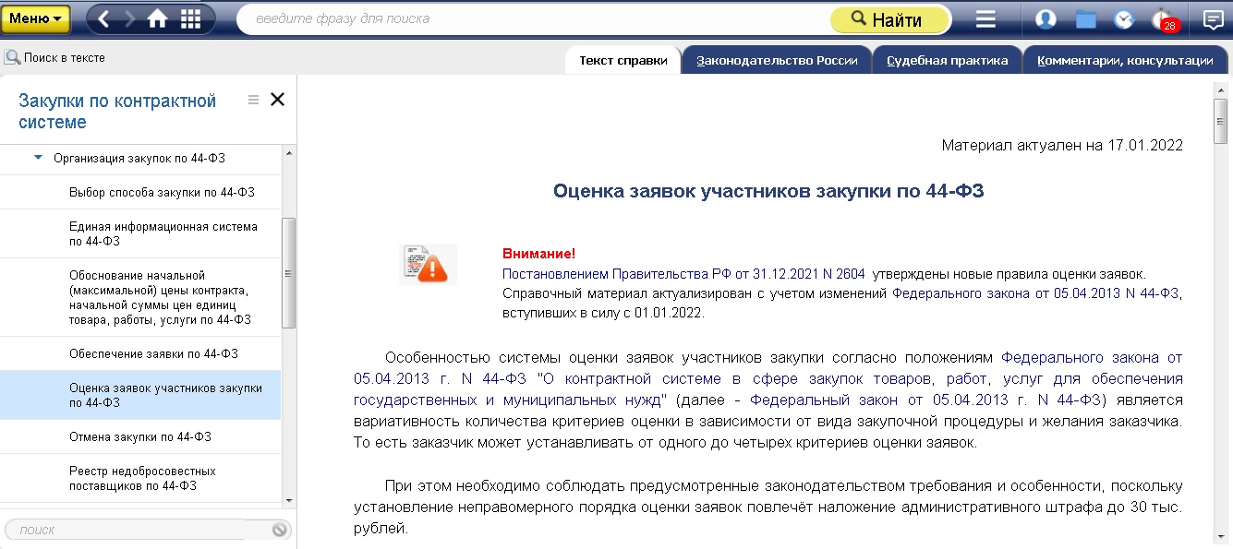Screen dimensions: 1233x549
Task: Switch to Текст справки tab
Action: tap(623, 61)
